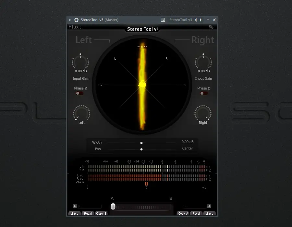Image resolution: width=292 pixels, height=227 pixels.
Task: Save preset slot A
Action: [75, 214]
